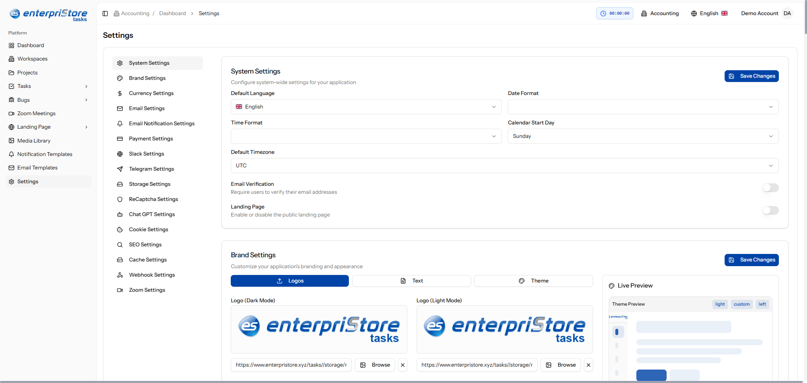Click the Dark Mode logo URL field
807x383 pixels.
291,365
